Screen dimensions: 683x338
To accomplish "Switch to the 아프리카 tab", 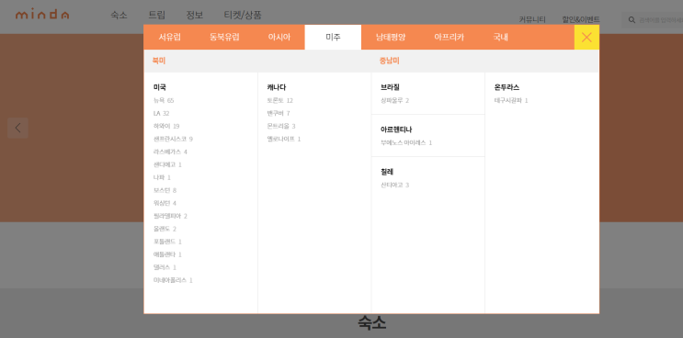I will pos(449,38).
